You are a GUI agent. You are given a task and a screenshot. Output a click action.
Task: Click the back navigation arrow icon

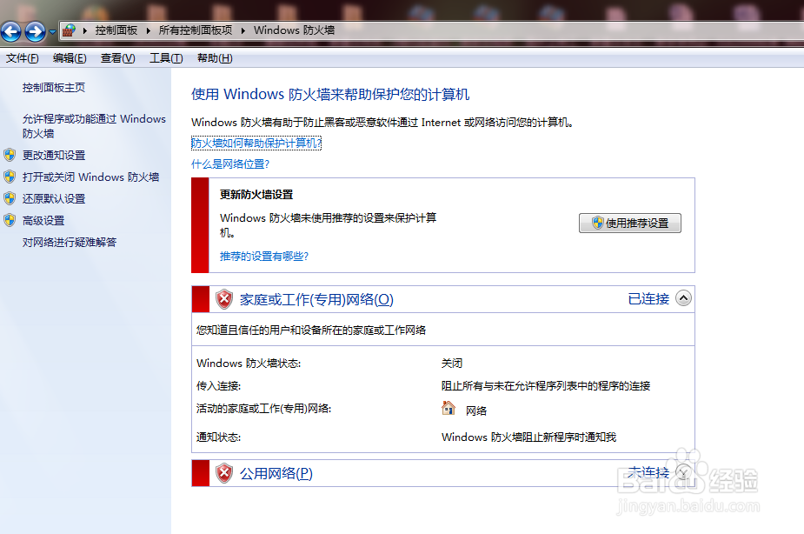[12, 30]
